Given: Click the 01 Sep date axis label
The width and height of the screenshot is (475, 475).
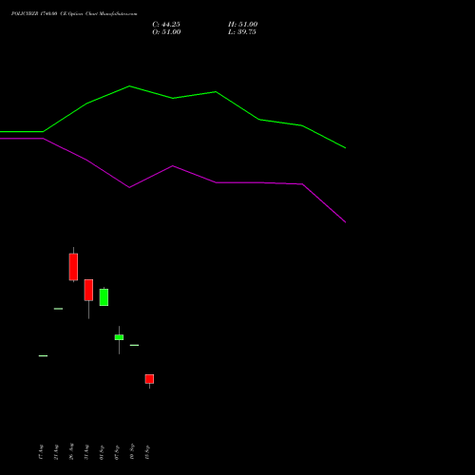Looking at the screenshot, I should (102, 452).
